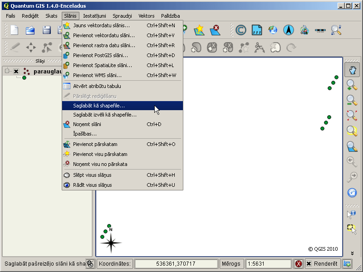Choose Noņemt slāni menu entry
This screenshot has width=363, height=272.
[123, 124]
